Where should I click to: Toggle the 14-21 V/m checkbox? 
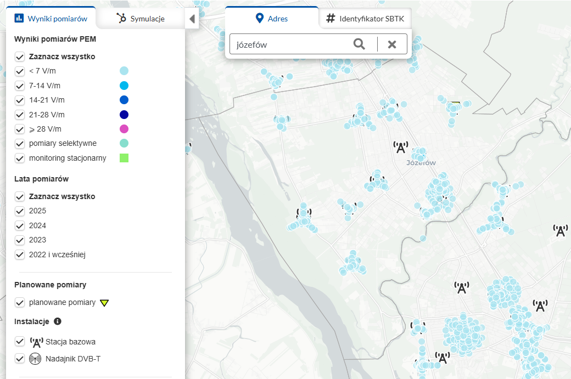(20, 100)
